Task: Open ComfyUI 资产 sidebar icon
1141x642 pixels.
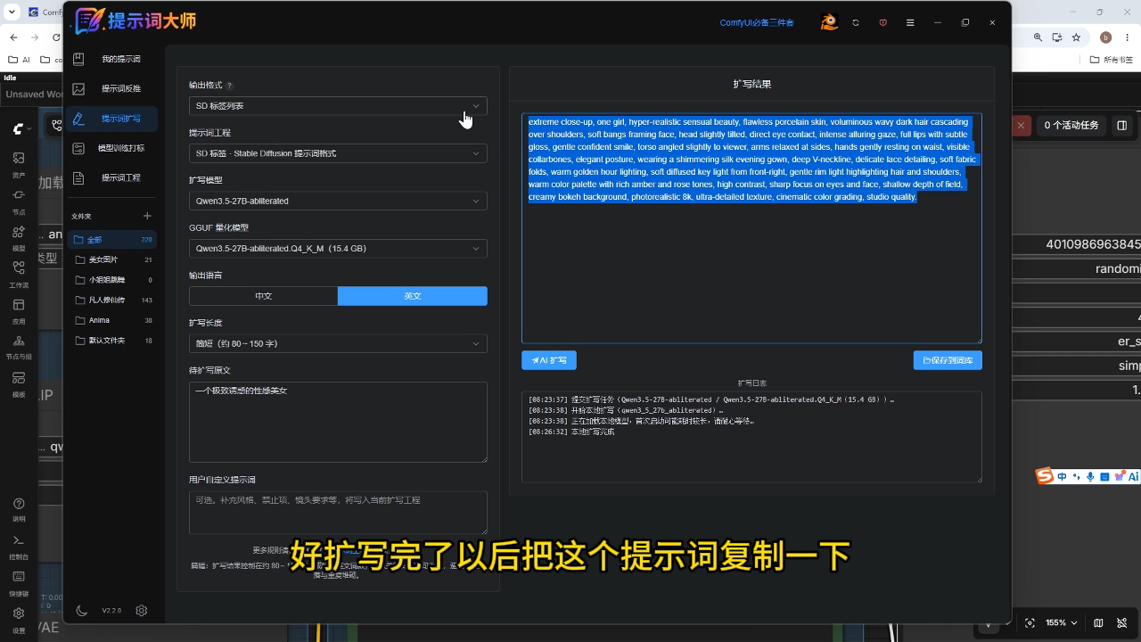Action: click(x=19, y=164)
